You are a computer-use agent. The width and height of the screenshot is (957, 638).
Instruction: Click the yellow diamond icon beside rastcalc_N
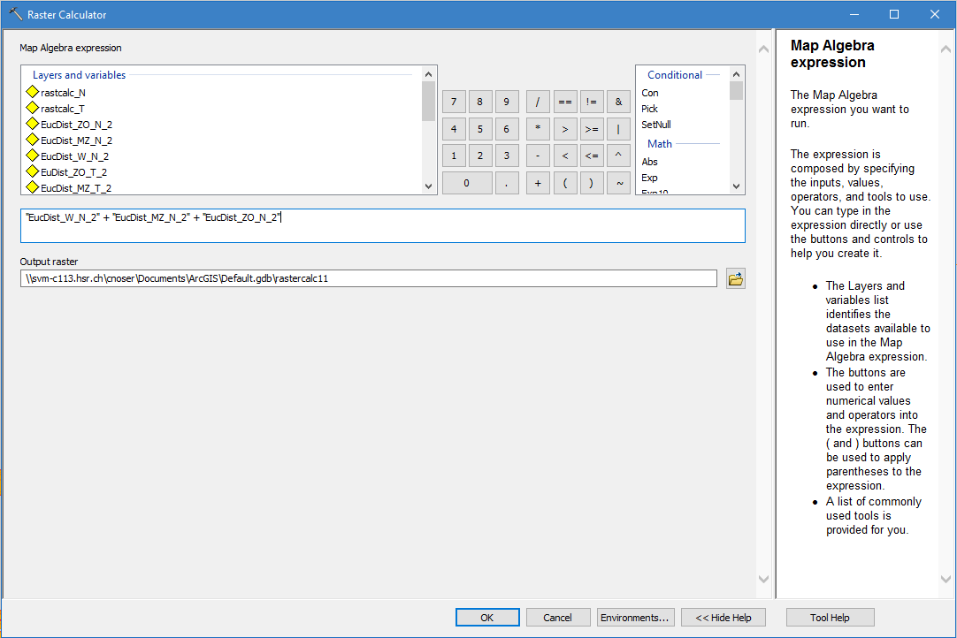click(33, 93)
